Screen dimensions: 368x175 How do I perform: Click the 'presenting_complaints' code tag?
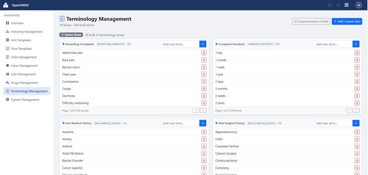(111, 44)
